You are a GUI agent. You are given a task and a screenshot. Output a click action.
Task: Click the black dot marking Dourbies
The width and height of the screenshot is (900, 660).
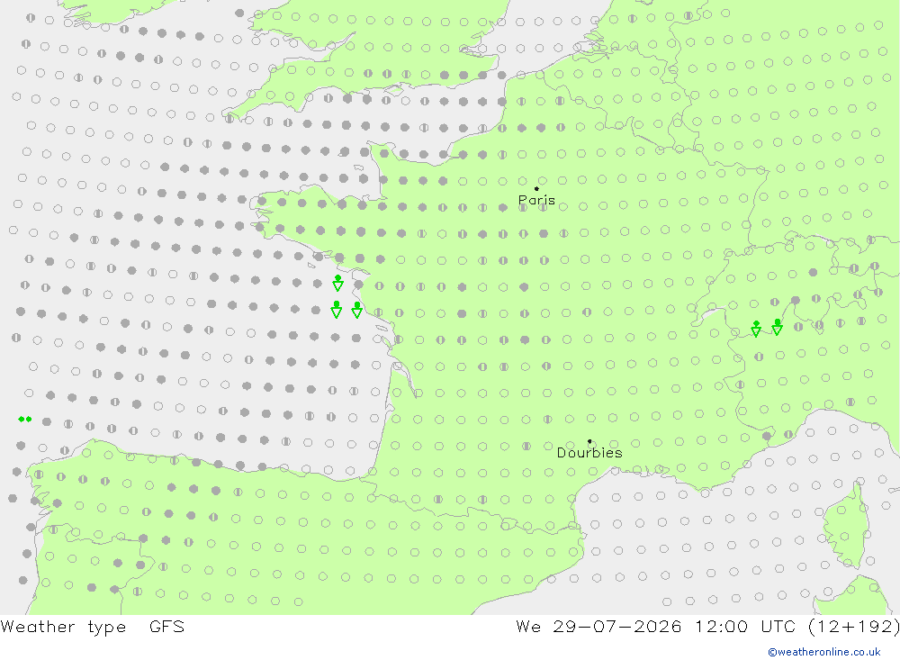(x=589, y=441)
